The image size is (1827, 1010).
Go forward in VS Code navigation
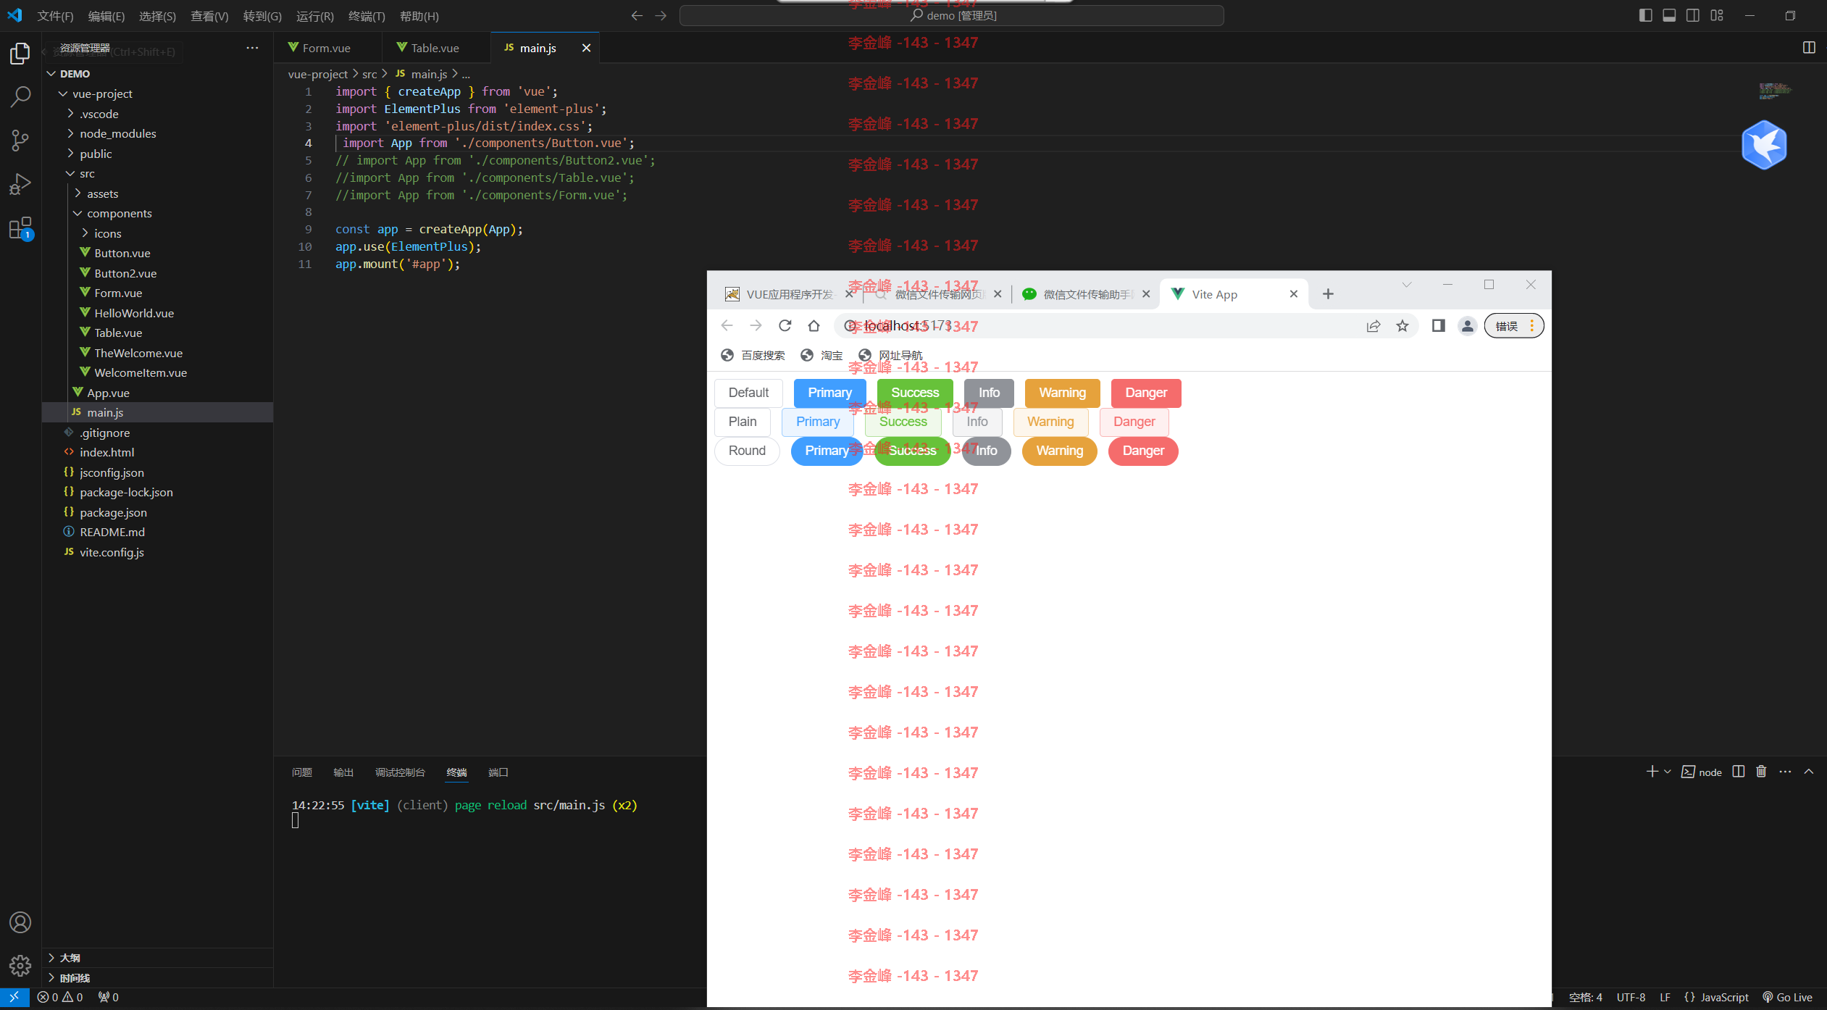pyautogui.click(x=661, y=16)
